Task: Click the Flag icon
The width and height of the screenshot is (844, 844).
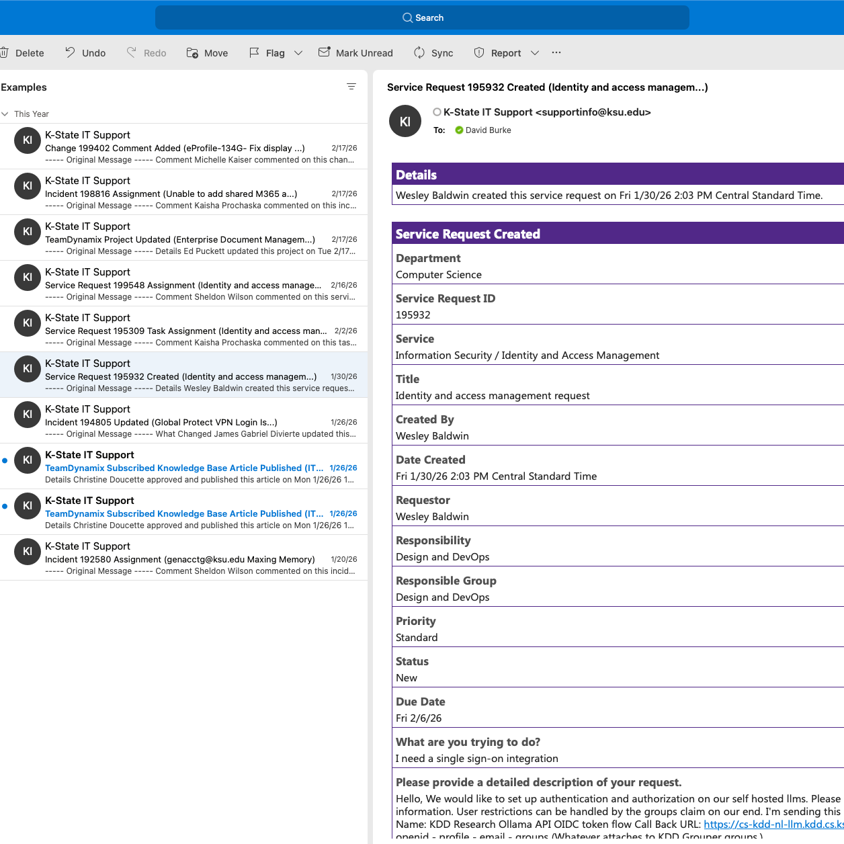Action: click(254, 52)
